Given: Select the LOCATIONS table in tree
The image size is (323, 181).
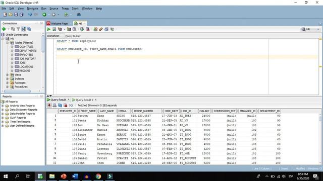Looking at the screenshot, I should 26,67.
